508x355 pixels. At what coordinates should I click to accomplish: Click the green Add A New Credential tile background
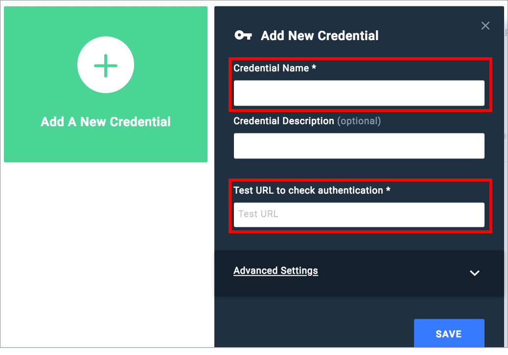(x=106, y=146)
